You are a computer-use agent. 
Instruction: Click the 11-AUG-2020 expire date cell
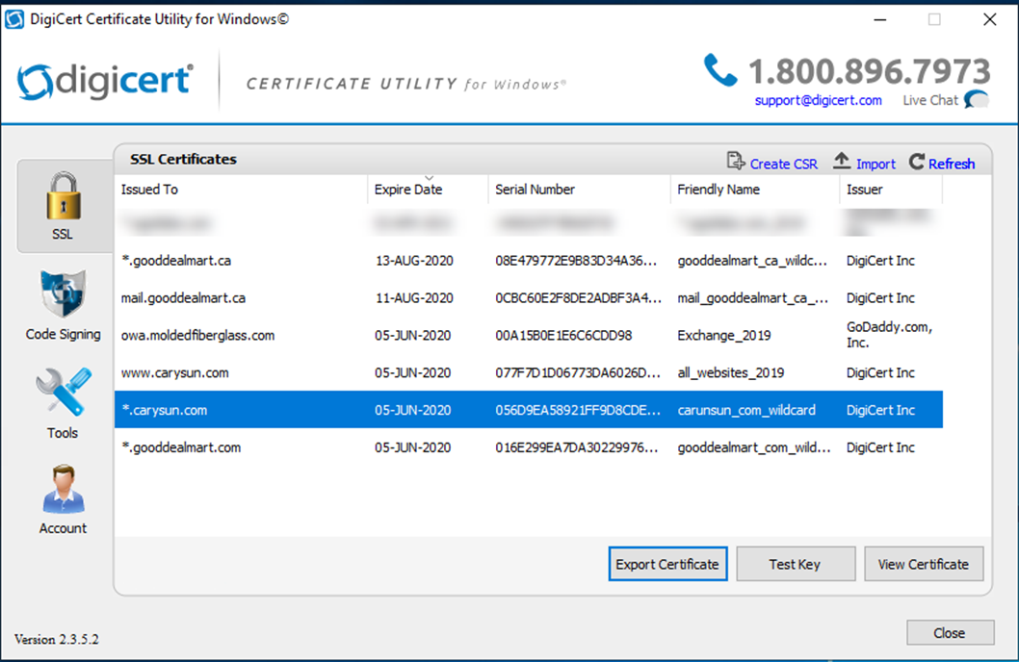(x=414, y=298)
